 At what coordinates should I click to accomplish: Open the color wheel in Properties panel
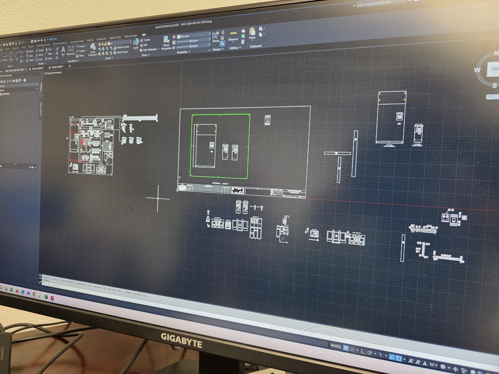coord(174,38)
